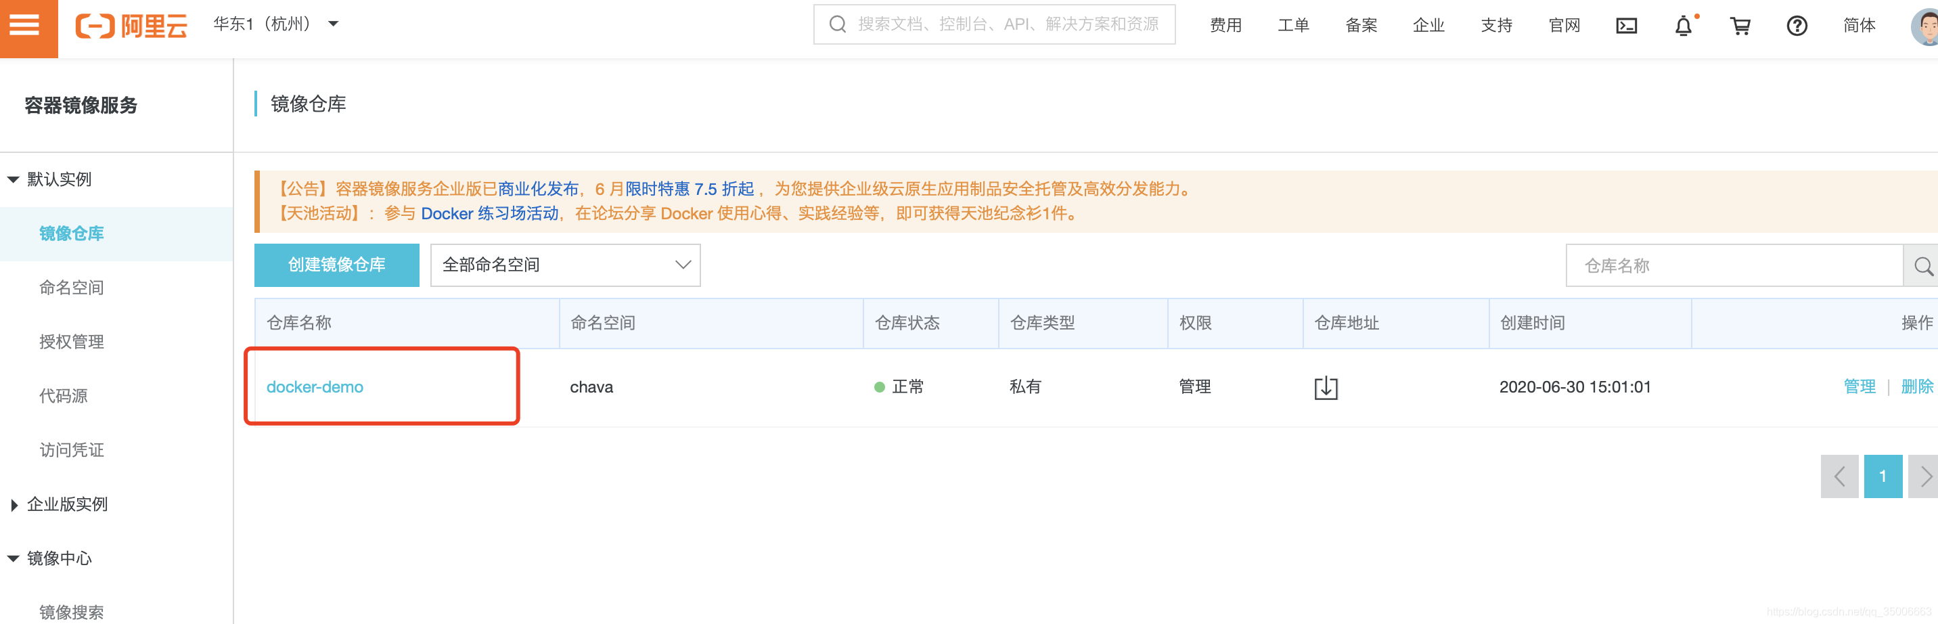Focus the 仓库名称 search input
Image resolution: width=1938 pixels, height=624 pixels.
tap(1734, 265)
